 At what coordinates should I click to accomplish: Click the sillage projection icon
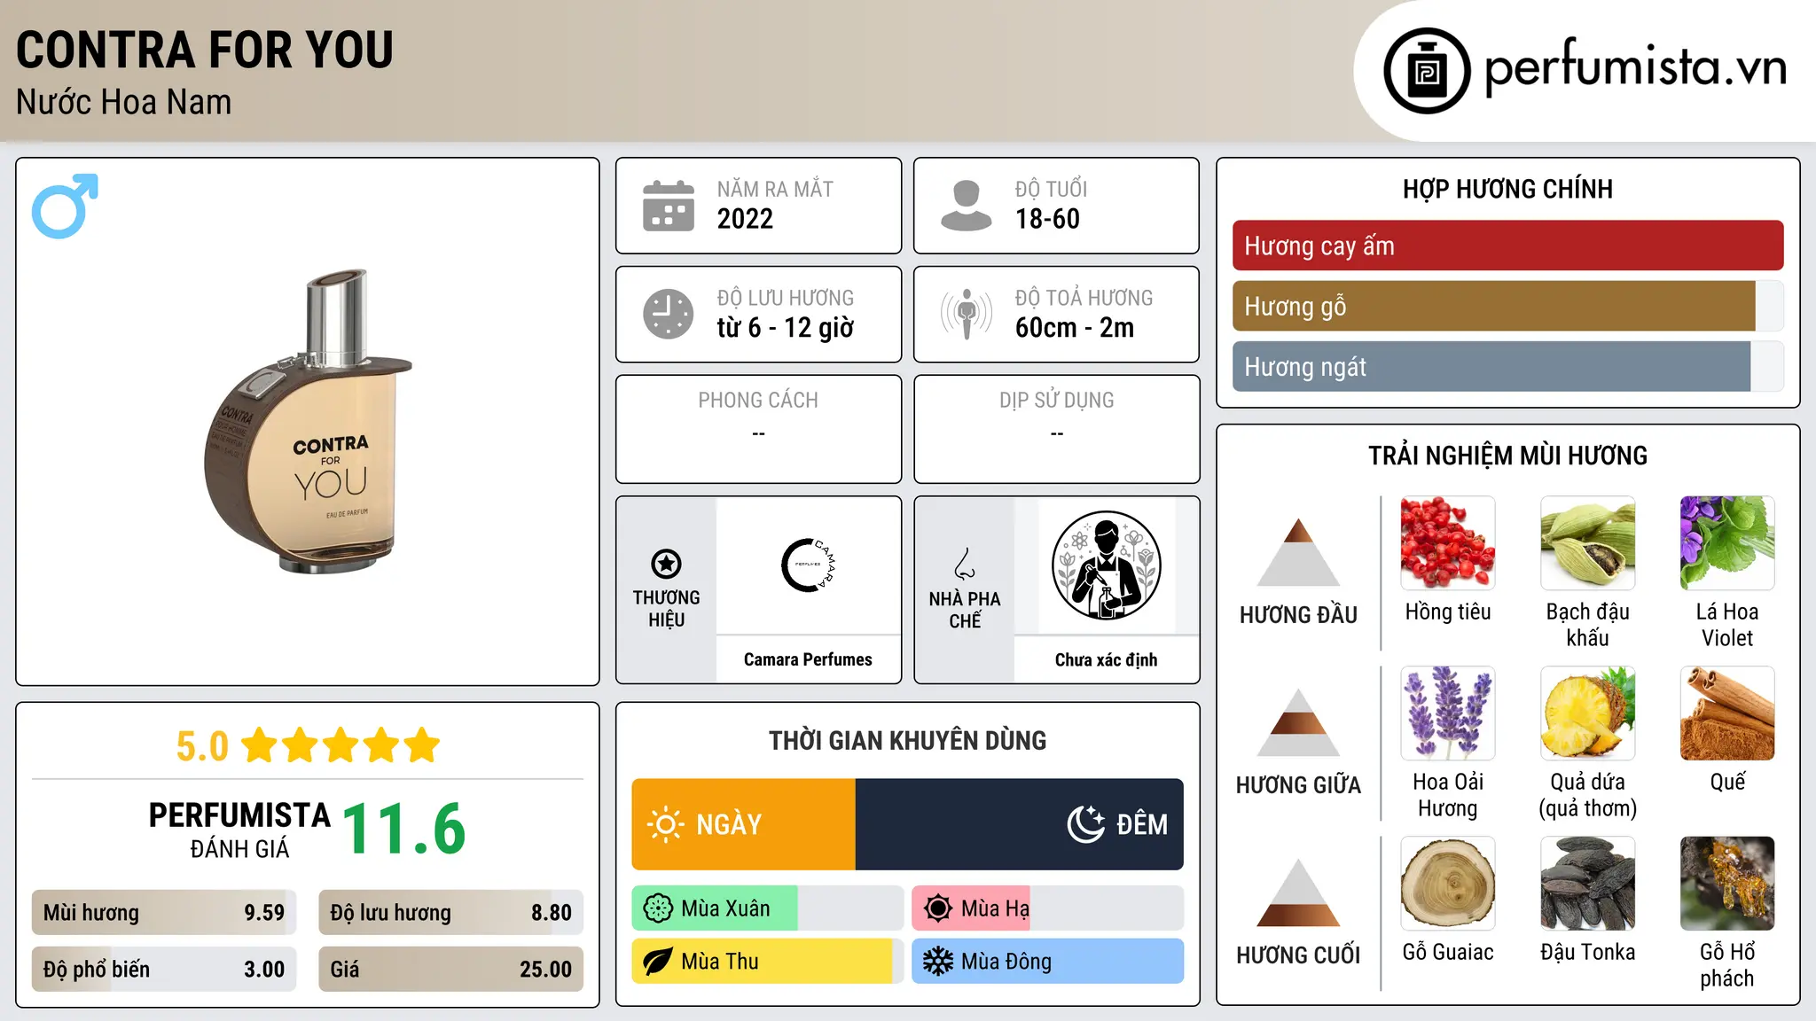(967, 314)
